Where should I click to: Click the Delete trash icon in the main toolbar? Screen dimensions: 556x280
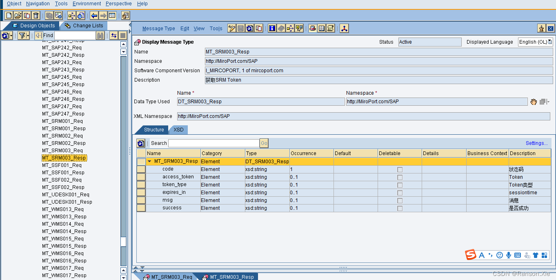(x=36, y=15)
